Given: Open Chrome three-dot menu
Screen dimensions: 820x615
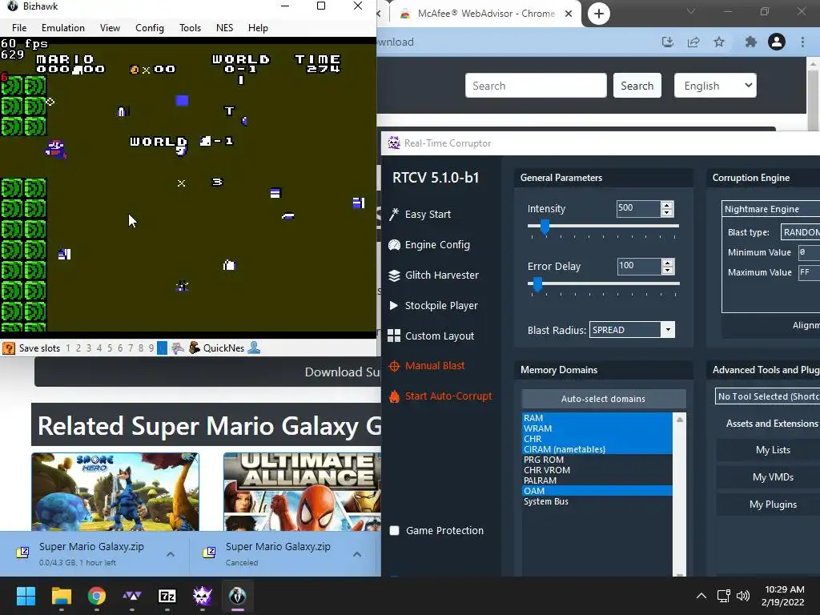Looking at the screenshot, I should click(802, 42).
